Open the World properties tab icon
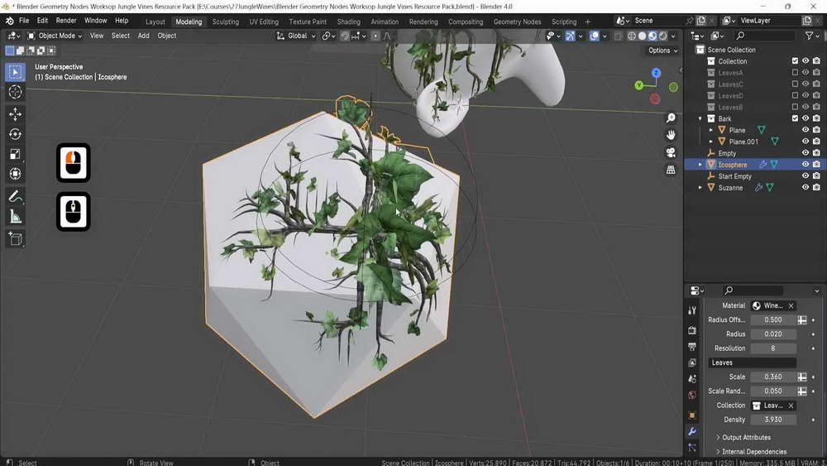This screenshot has width=827, height=466. tap(692, 396)
